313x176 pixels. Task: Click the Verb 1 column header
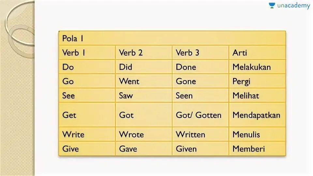coord(87,52)
